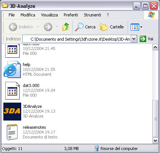Expand the address bar dropdown

point(134,39)
